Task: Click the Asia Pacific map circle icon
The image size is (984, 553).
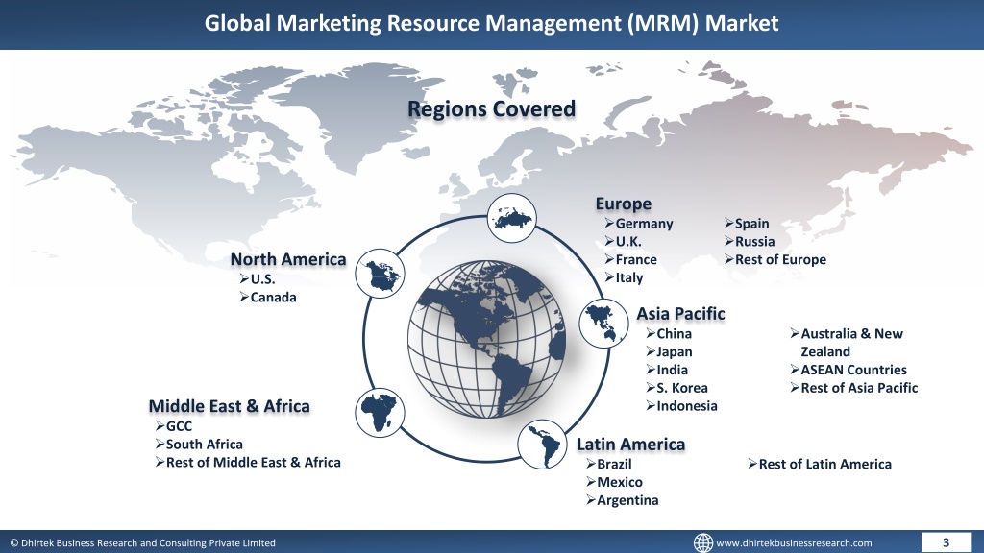Action: (x=603, y=323)
